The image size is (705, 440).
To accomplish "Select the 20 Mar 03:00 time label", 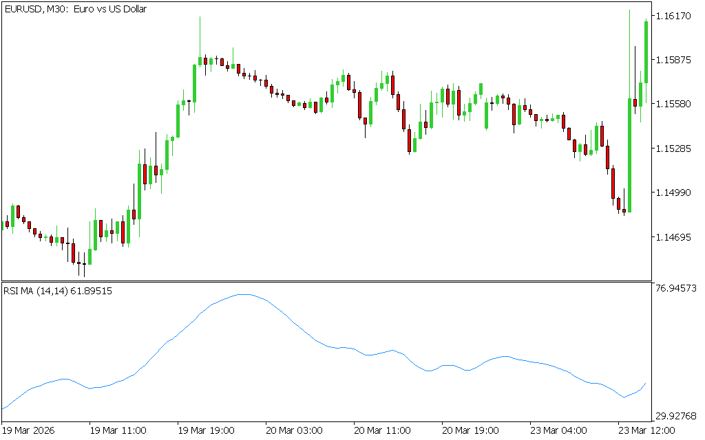I will tap(294, 430).
